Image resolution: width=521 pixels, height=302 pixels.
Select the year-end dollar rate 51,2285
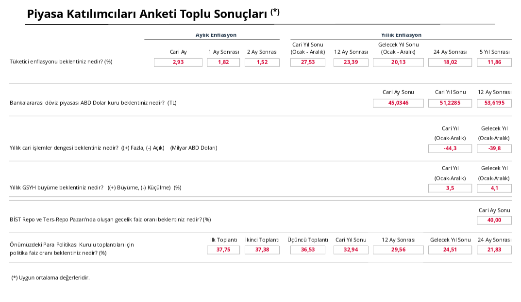pyautogui.click(x=450, y=103)
